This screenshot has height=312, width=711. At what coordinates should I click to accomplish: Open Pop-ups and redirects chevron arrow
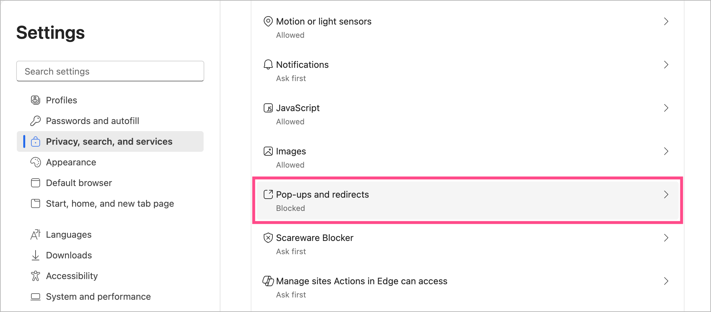click(x=666, y=194)
